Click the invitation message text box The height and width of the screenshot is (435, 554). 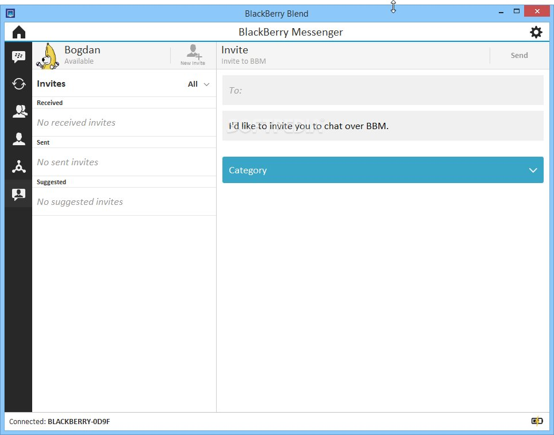click(x=383, y=126)
